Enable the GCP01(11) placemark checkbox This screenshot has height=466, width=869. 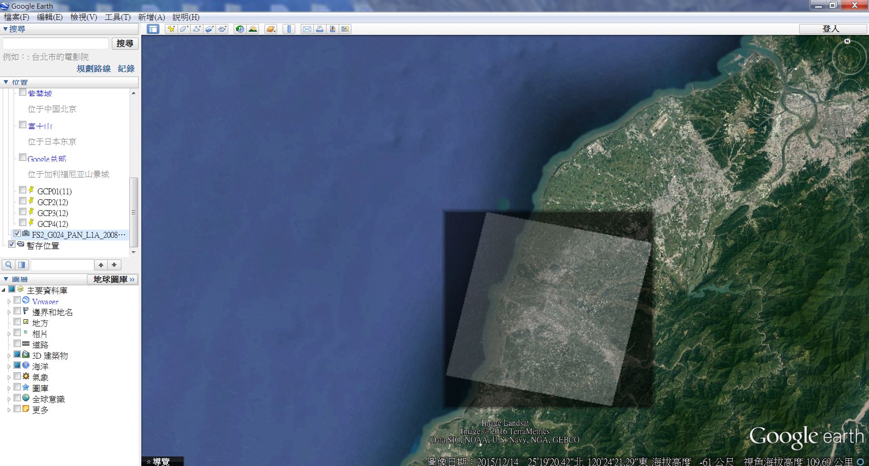[x=23, y=190]
